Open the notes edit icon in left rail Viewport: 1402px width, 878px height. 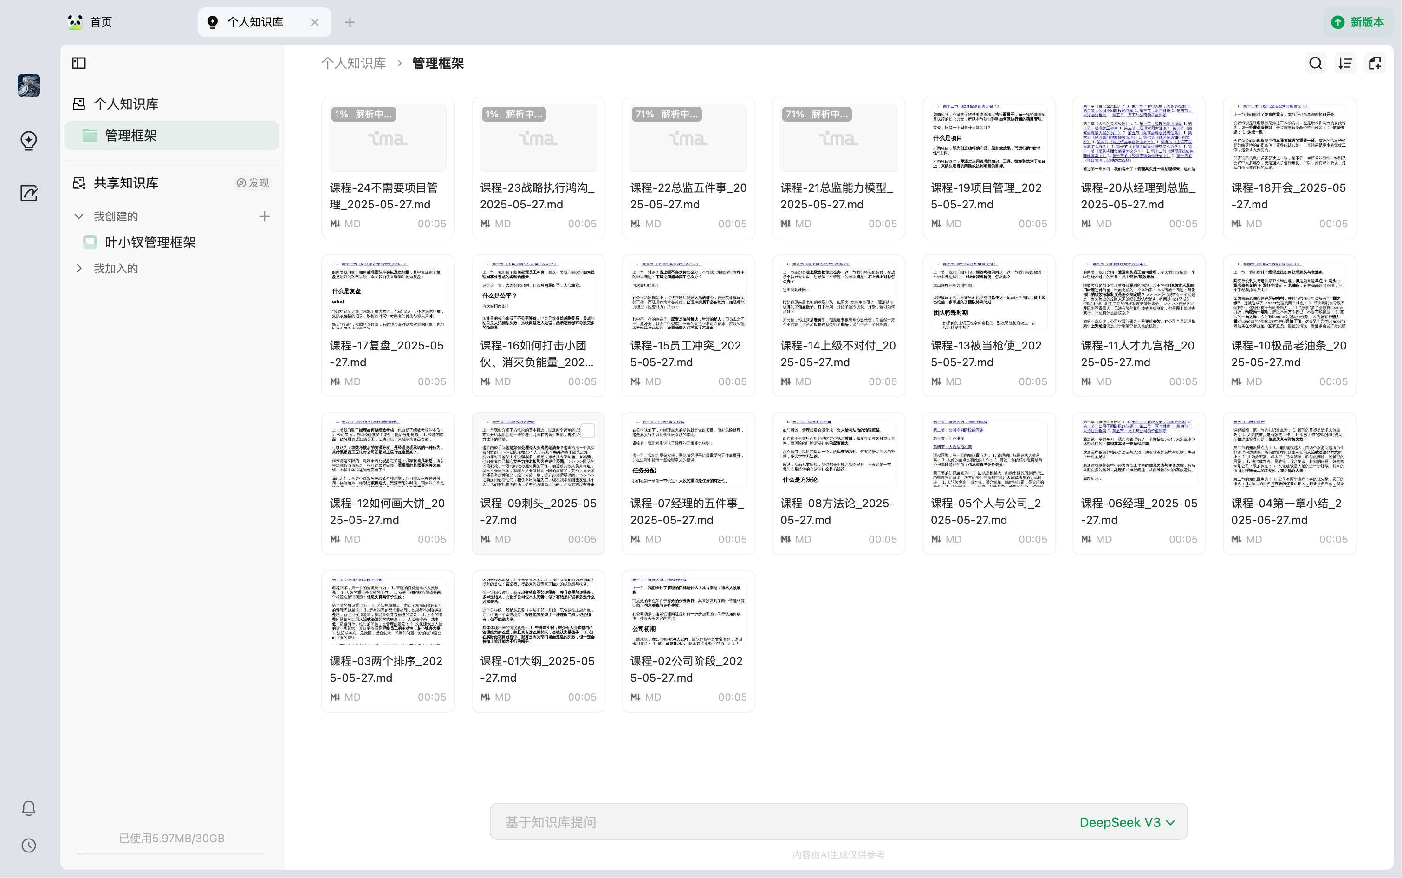(x=28, y=193)
